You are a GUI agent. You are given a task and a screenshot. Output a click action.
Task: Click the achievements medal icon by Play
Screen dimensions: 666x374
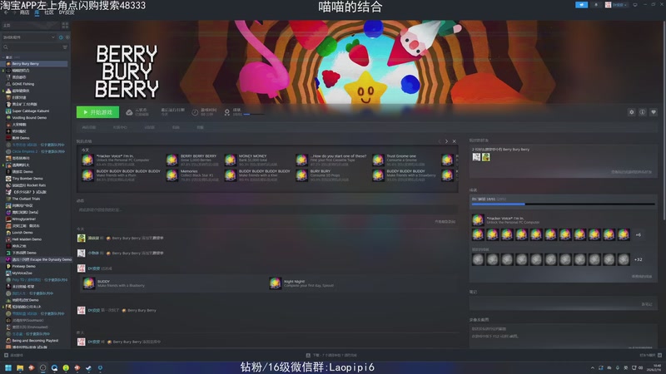(x=226, y=112)
